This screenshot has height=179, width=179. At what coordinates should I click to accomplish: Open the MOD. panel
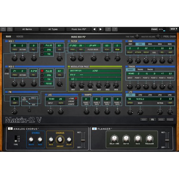click(x=161, y=120)
